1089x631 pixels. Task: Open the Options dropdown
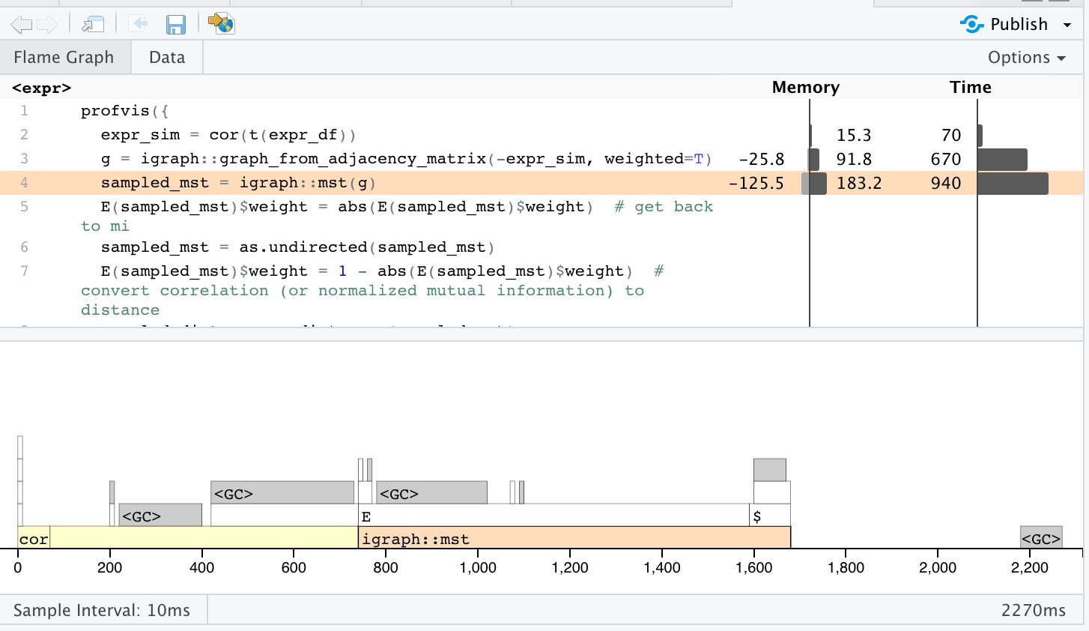[x=1027, y=56]
